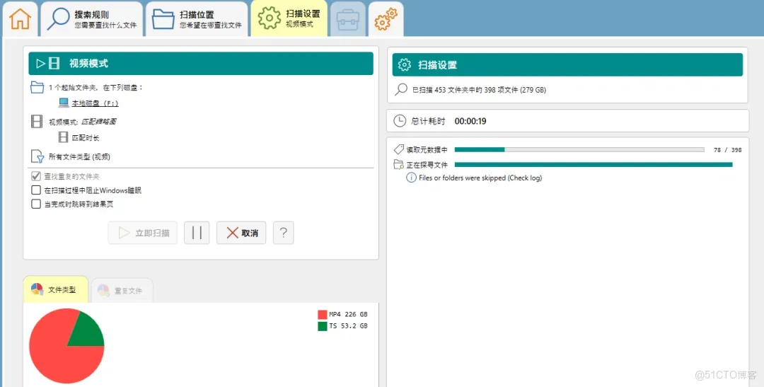Click the 立即扫描 button
The width and height of the screenshot is (764, 387).
pos(143,233)
